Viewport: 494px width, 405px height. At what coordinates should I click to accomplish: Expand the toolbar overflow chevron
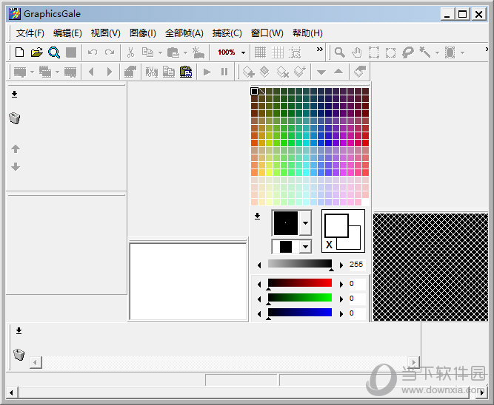click(320, 50)
